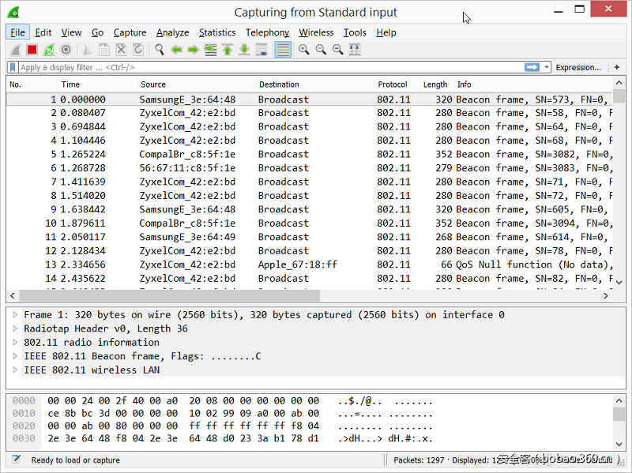632x473 pixels.
Task: Toggle packet list colorization
Action: click(x=283, y=50)
